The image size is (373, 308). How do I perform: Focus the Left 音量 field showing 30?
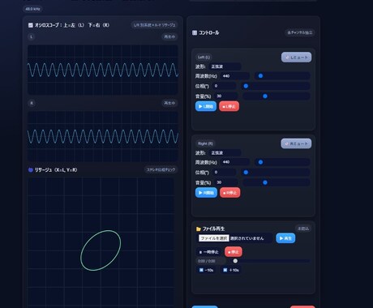click(x=226, y=96)
